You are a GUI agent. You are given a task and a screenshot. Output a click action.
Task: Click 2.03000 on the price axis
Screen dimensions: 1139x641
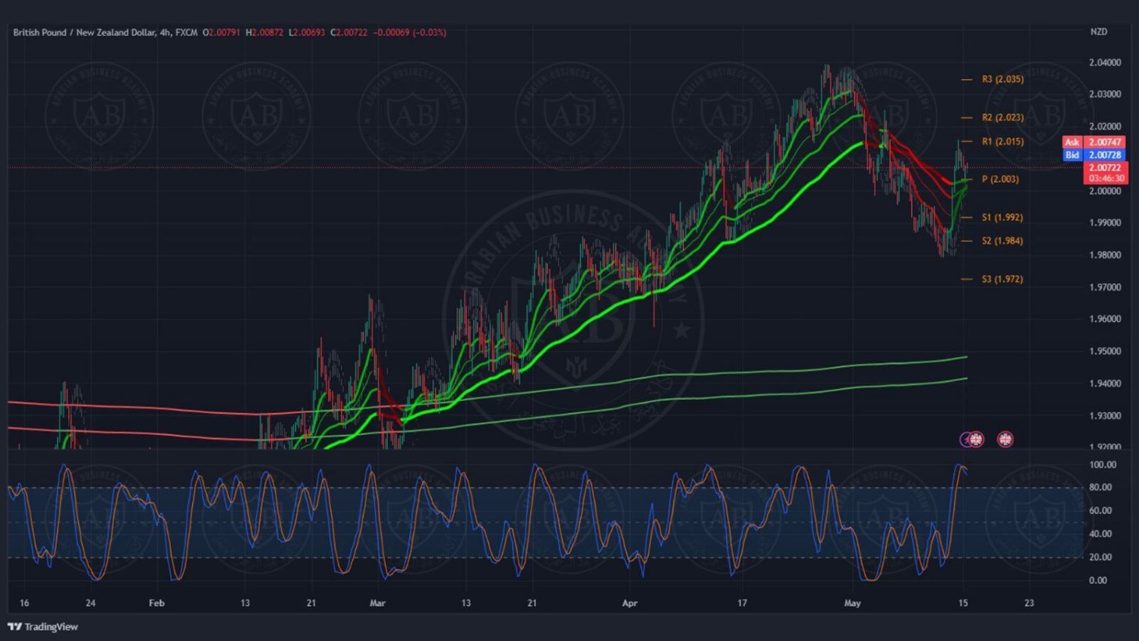[x=1105, y=94]
